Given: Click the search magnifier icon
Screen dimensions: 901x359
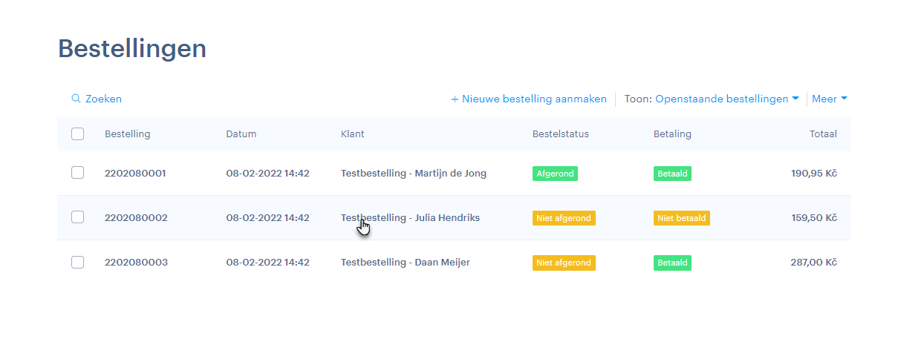Looking at the screenshot, I should pos(76,99).
